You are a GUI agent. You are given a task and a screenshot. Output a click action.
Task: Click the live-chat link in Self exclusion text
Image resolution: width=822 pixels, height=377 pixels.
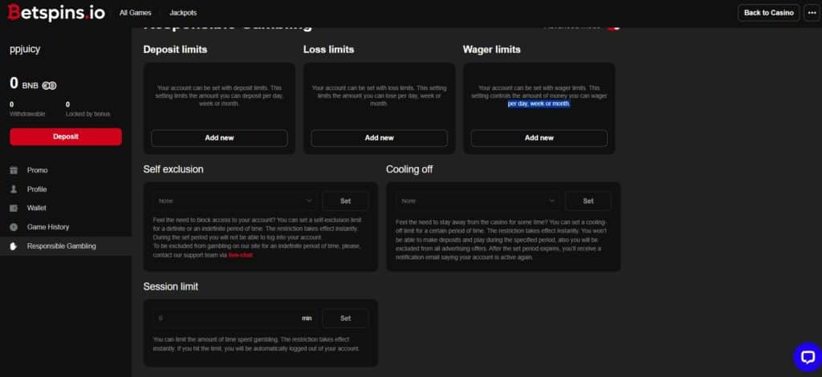[240, 255]
